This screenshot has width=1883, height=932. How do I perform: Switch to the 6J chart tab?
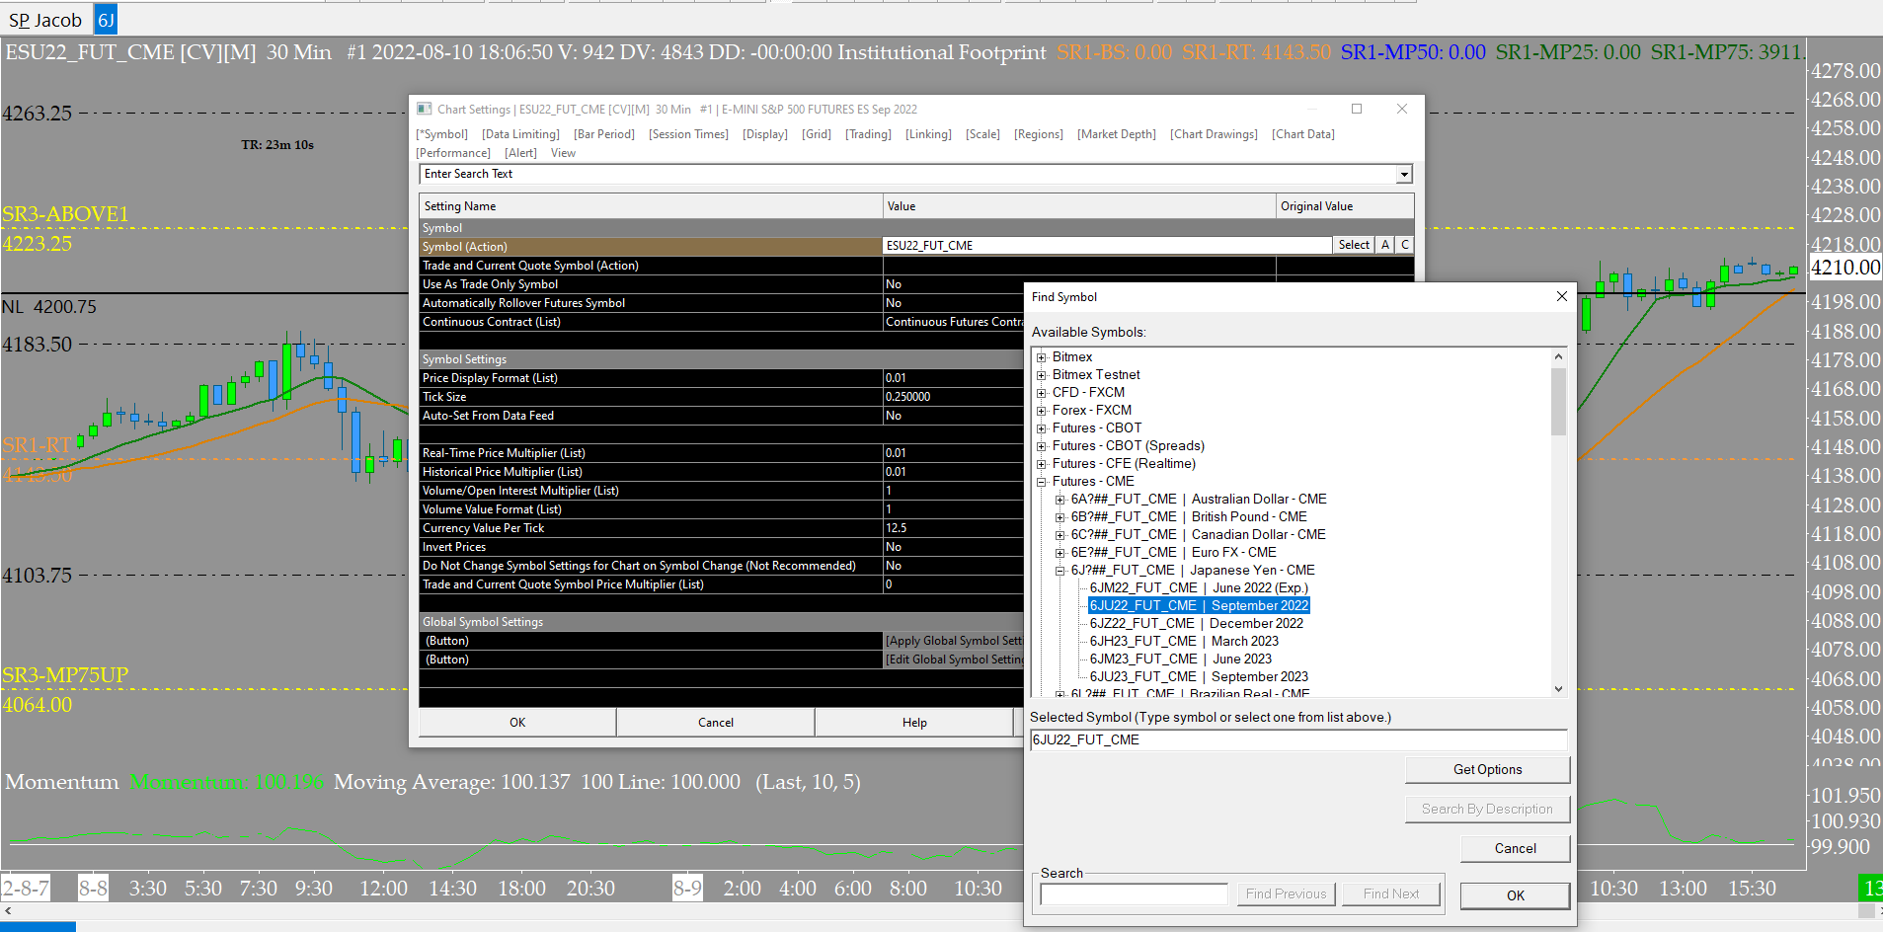click(x=106, y=20)
